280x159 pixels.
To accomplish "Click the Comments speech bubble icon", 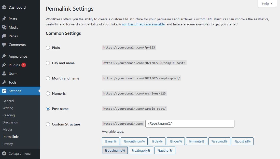I will click(x=4, y=45).
